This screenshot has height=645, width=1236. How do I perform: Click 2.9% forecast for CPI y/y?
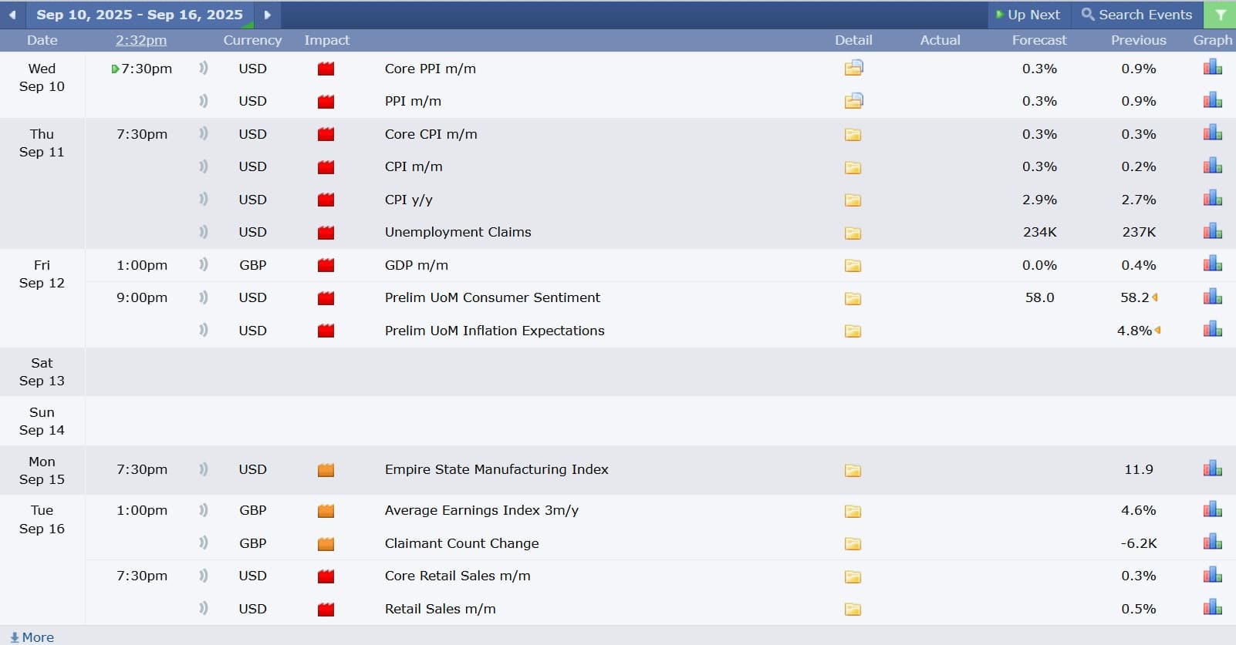click(1040, 200)
